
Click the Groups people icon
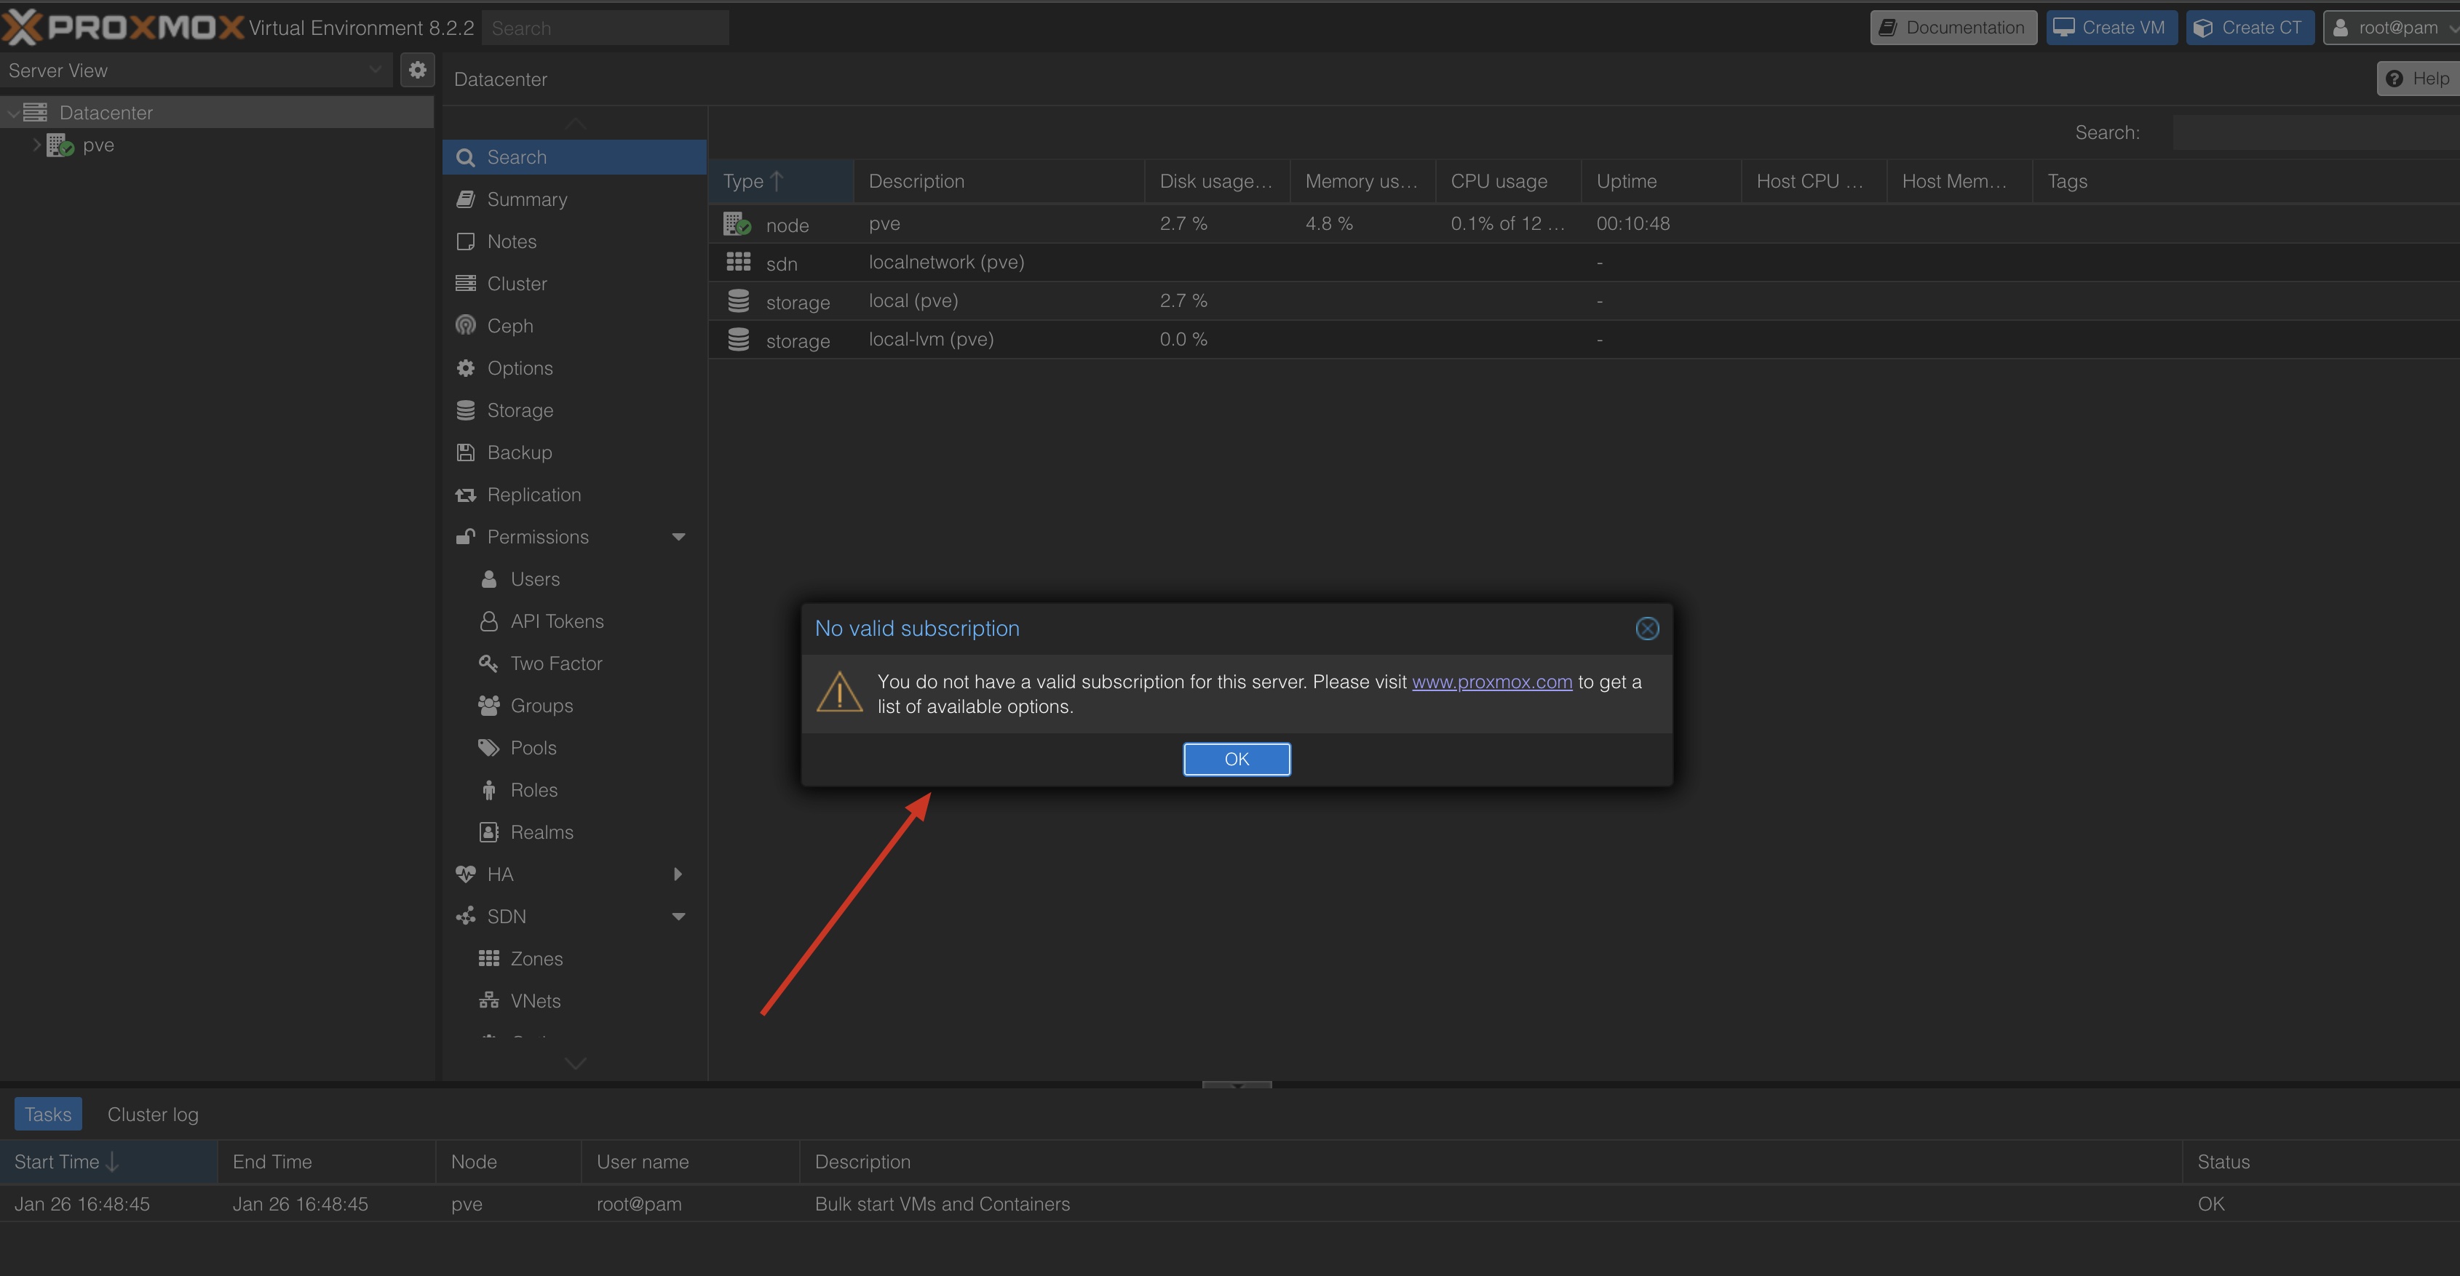(x=489, y=705)
